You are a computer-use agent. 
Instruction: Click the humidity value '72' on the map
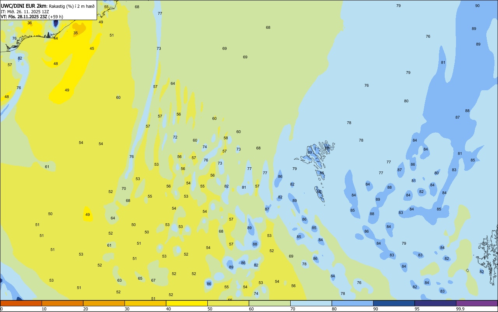click(175, 137)
